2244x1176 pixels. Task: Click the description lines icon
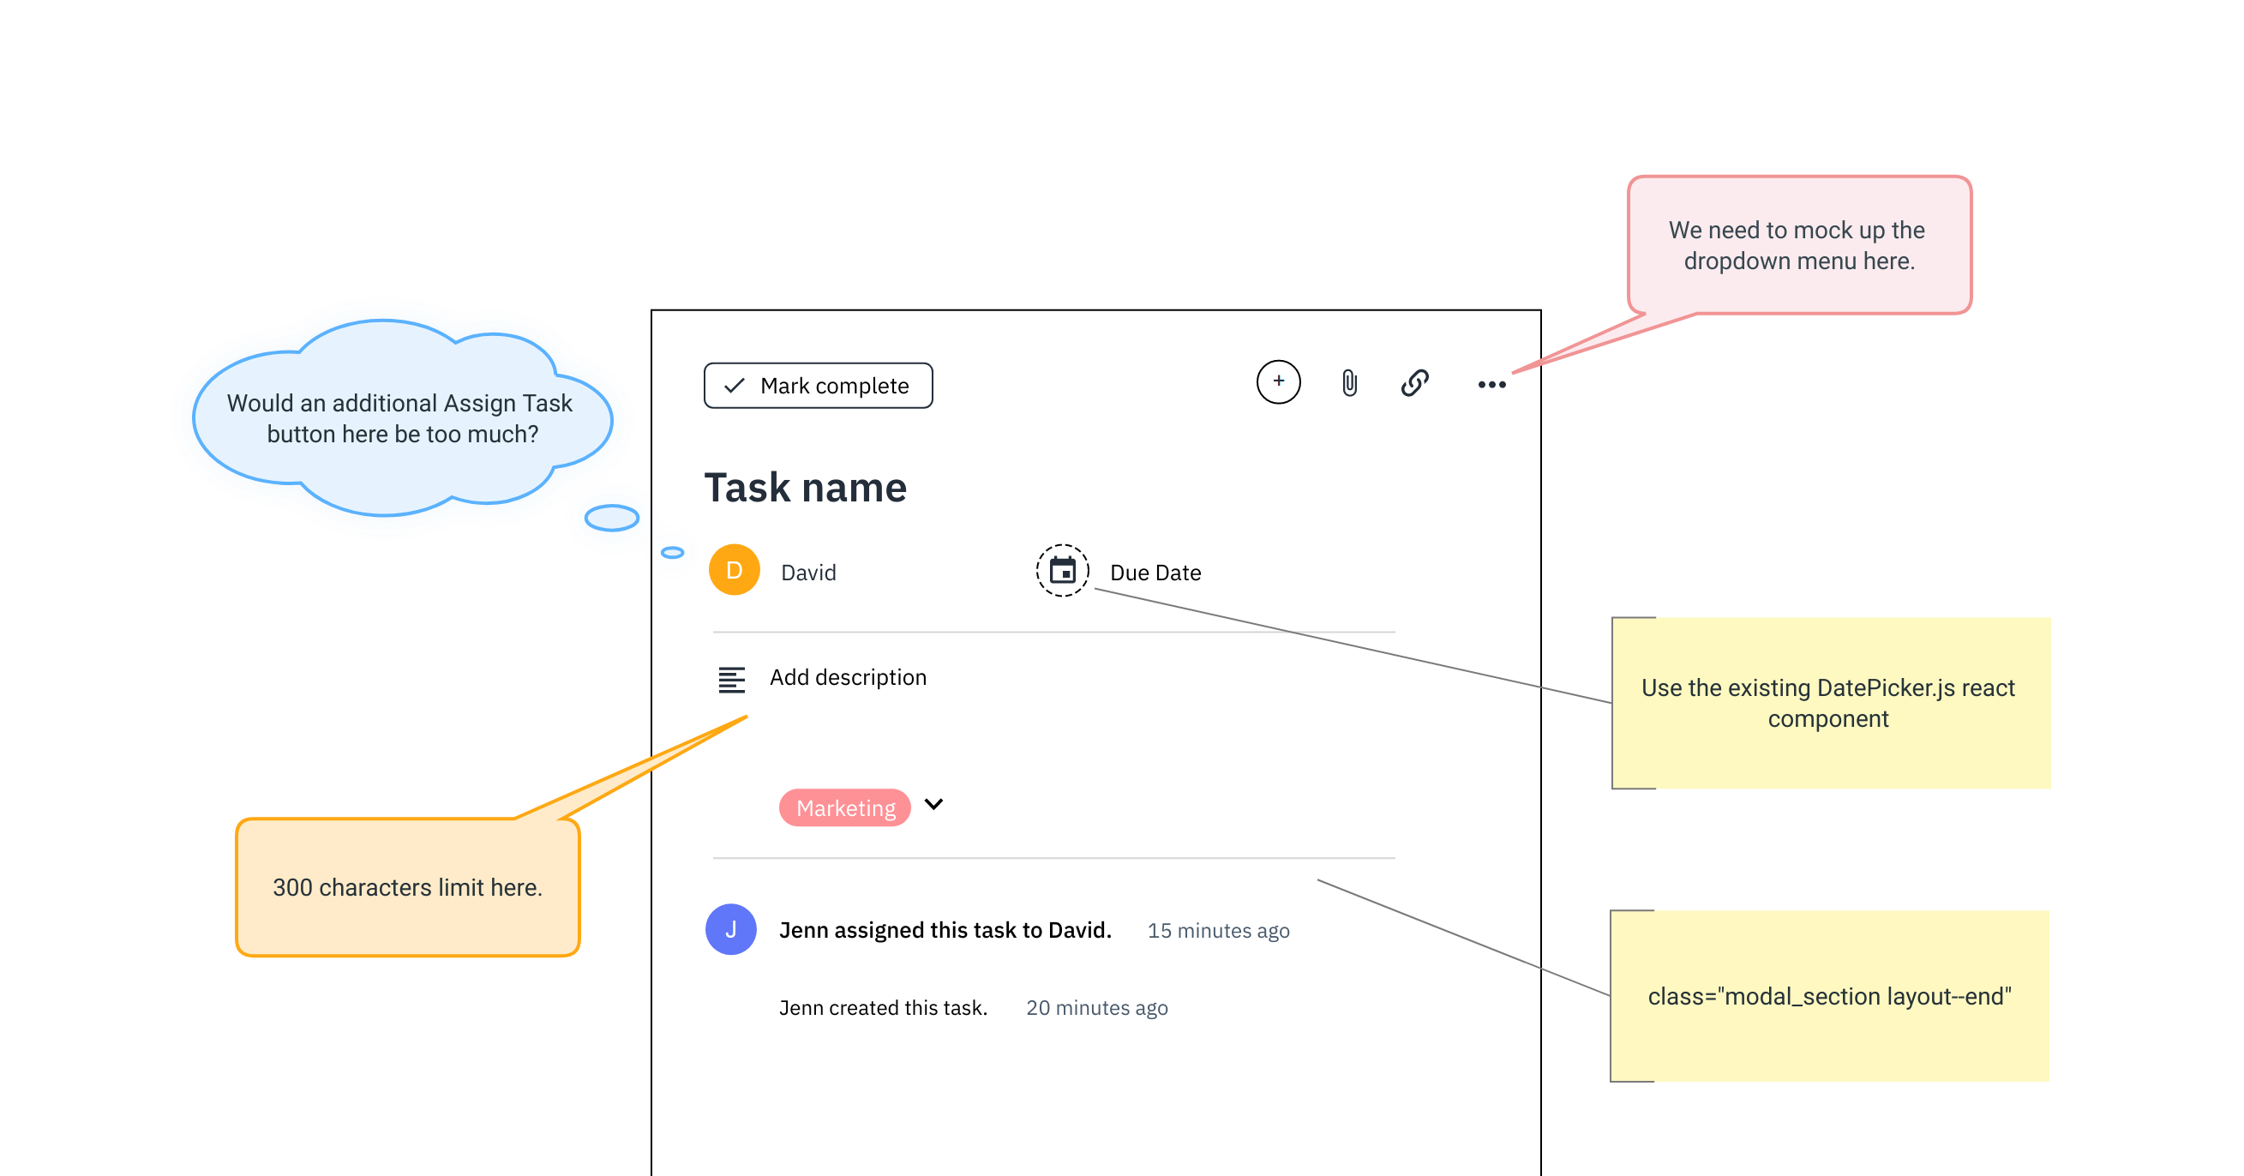click(x=731, y=679)
